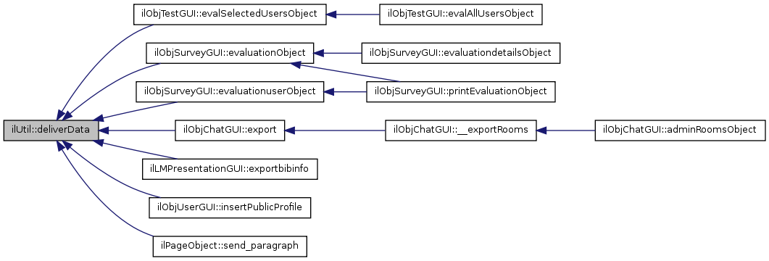Click arrow from printEvaluationObject to evaluationuserObject
Image resolution: width=769 pixels, height=261 pixels.
[x=345, y=91]
